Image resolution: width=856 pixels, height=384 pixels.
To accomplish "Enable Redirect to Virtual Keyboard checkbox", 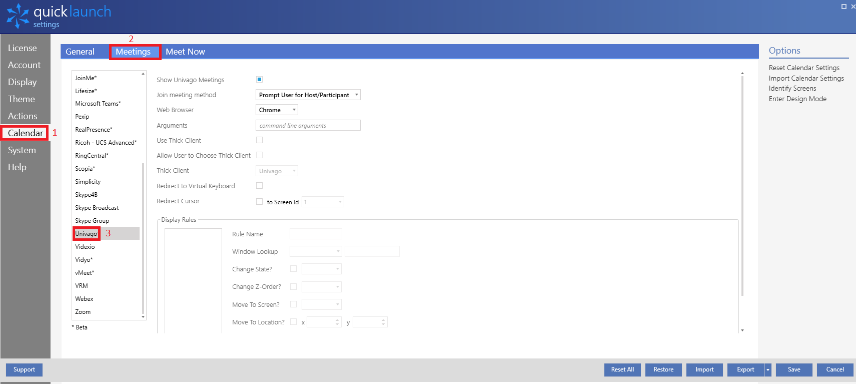I will [259, 186].
